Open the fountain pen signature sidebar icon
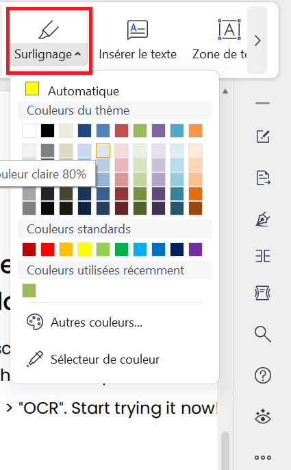 [263, 220]
